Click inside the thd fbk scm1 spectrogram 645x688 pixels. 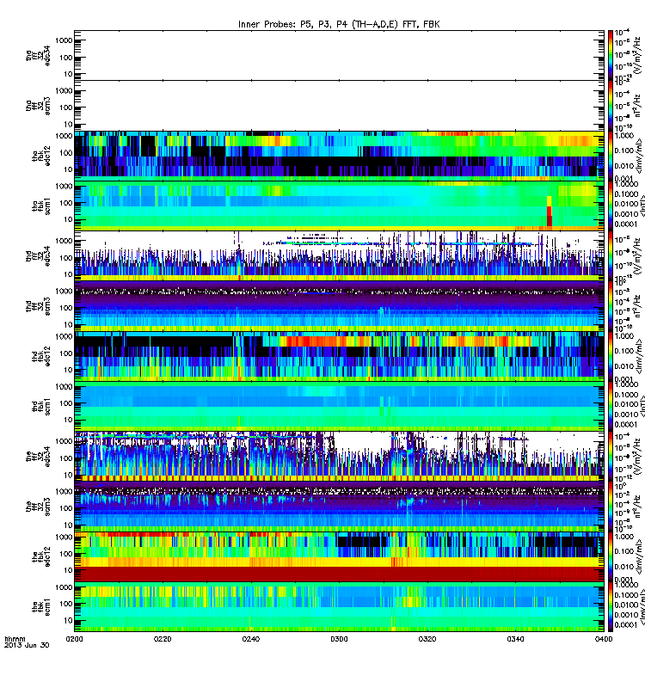pos(339,407)
